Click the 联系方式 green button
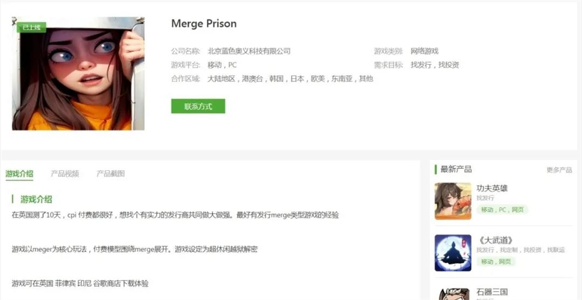 pos(198,106)
